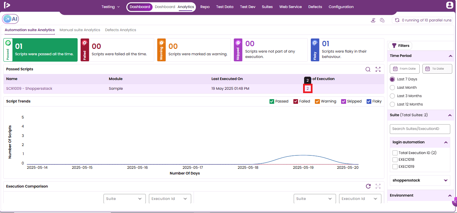This screenshot has width=457, height=213.
Task: Uncheck the Flaky trend checkbox
Action: [x=369, y=101]
